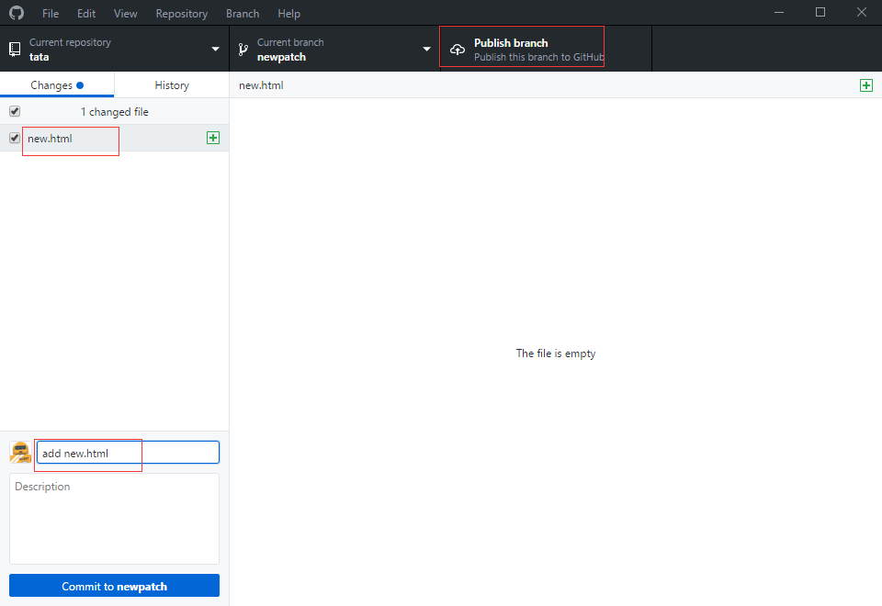
Task: Open the File menu
Action: click(51, 14)
